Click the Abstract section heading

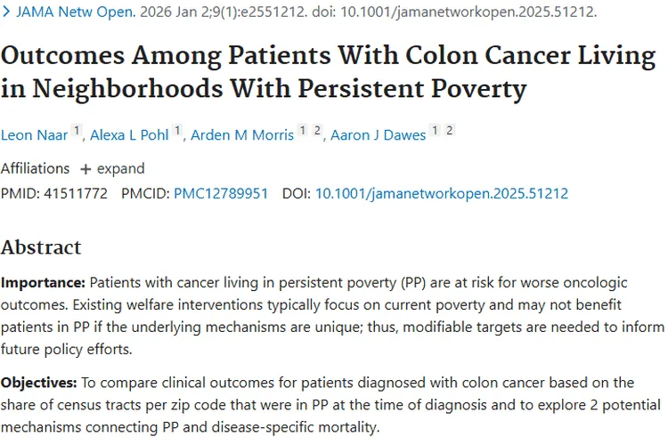point(41,247)
